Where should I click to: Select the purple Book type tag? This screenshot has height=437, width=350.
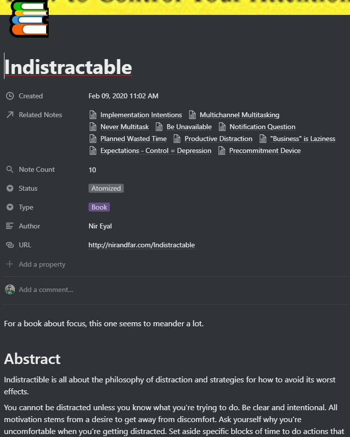click(99, 207)
